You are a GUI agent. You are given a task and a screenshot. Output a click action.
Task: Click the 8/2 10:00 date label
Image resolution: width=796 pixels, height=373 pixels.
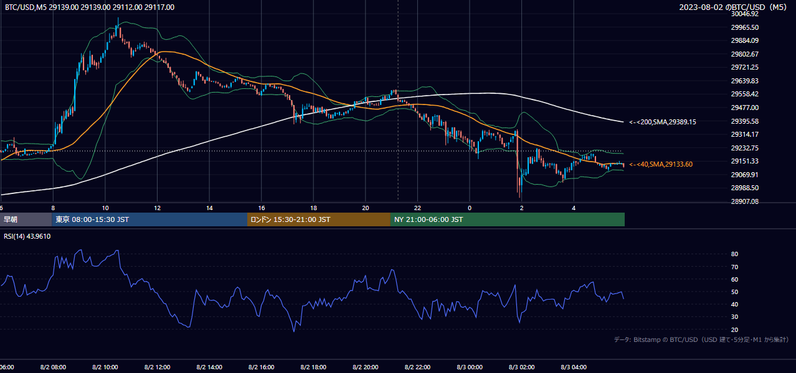(105, 367)
